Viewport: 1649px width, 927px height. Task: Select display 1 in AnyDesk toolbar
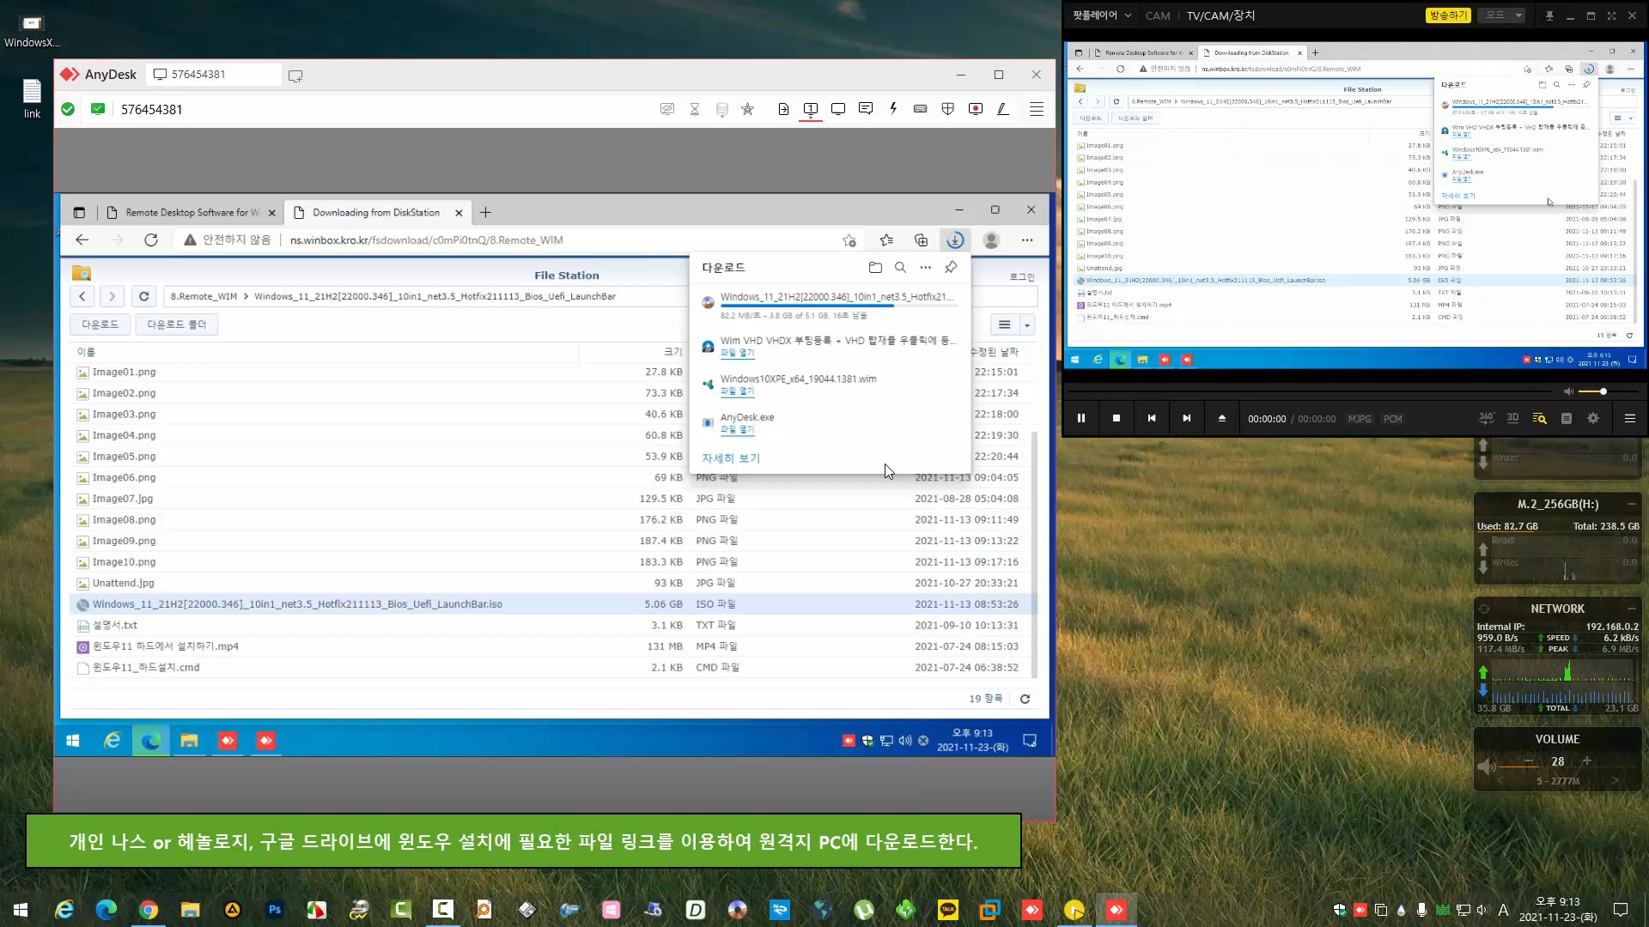tap(810, 109)
